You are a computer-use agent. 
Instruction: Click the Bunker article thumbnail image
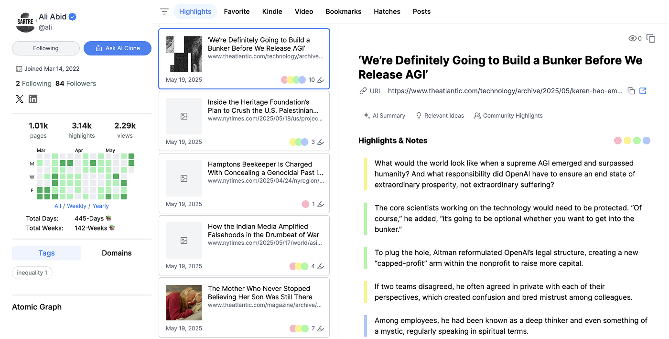tap(184, 54)
